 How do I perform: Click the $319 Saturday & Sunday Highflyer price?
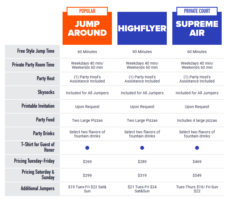tap(142, 175)
